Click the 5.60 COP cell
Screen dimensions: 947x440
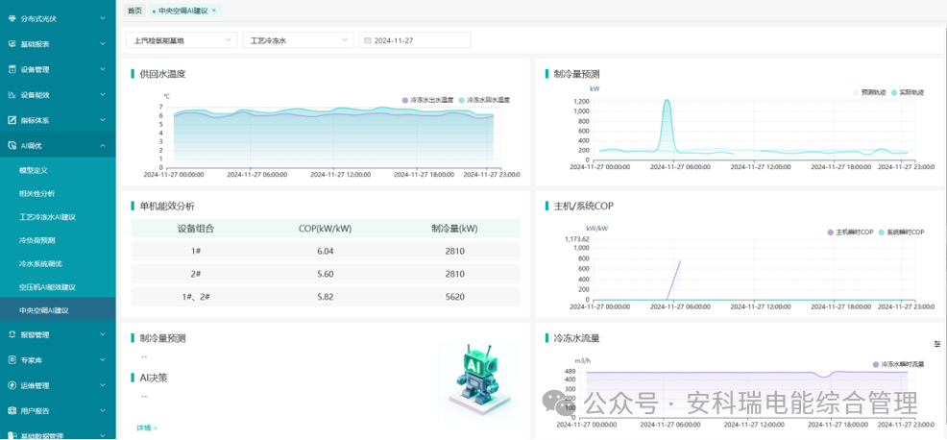(325, 274)
